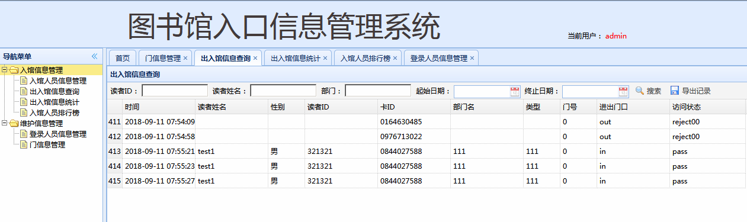This screenshot has width=747, height=222.
Task: Sort by 类型 column header
Action: pos(542,107)
